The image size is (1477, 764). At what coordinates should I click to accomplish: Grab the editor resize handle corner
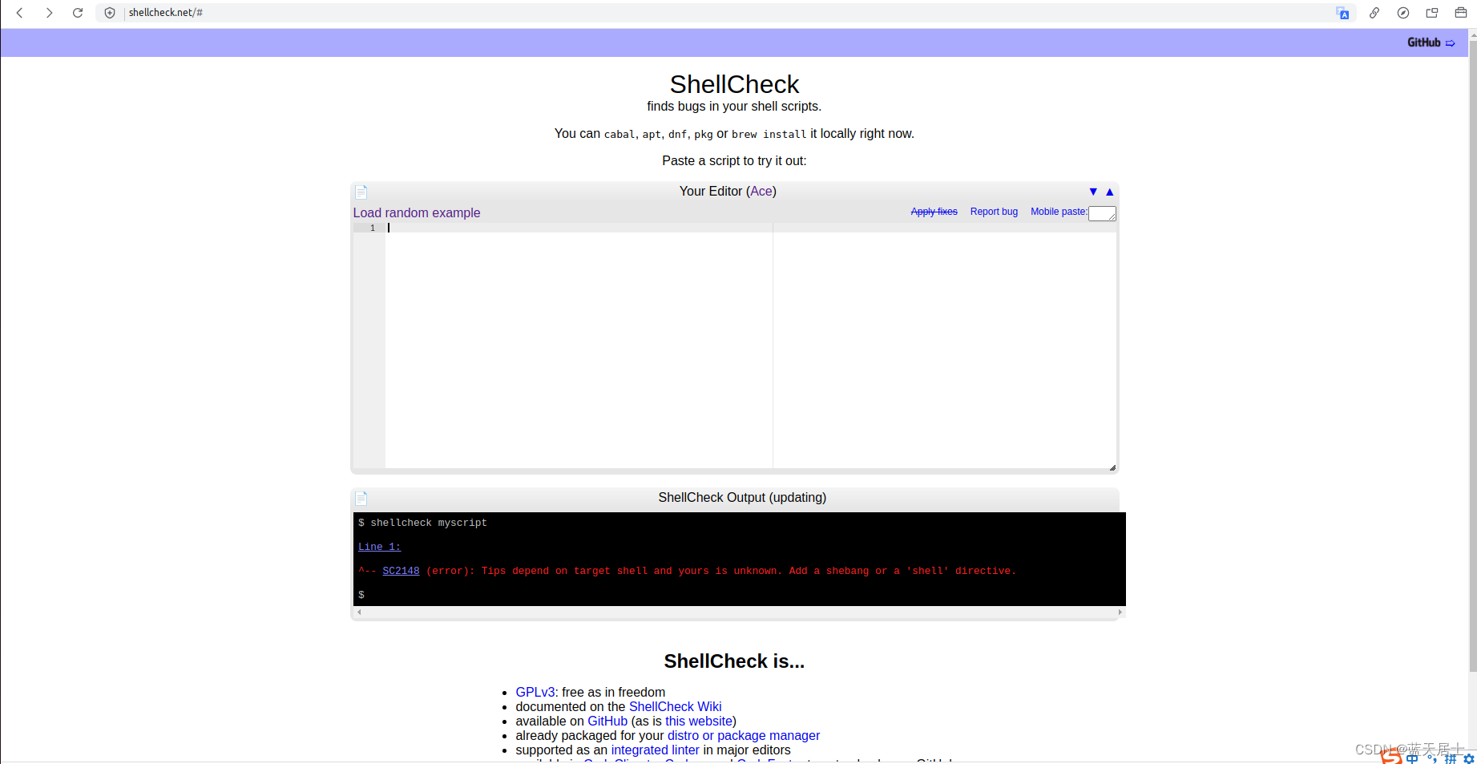pos(1112,467)
